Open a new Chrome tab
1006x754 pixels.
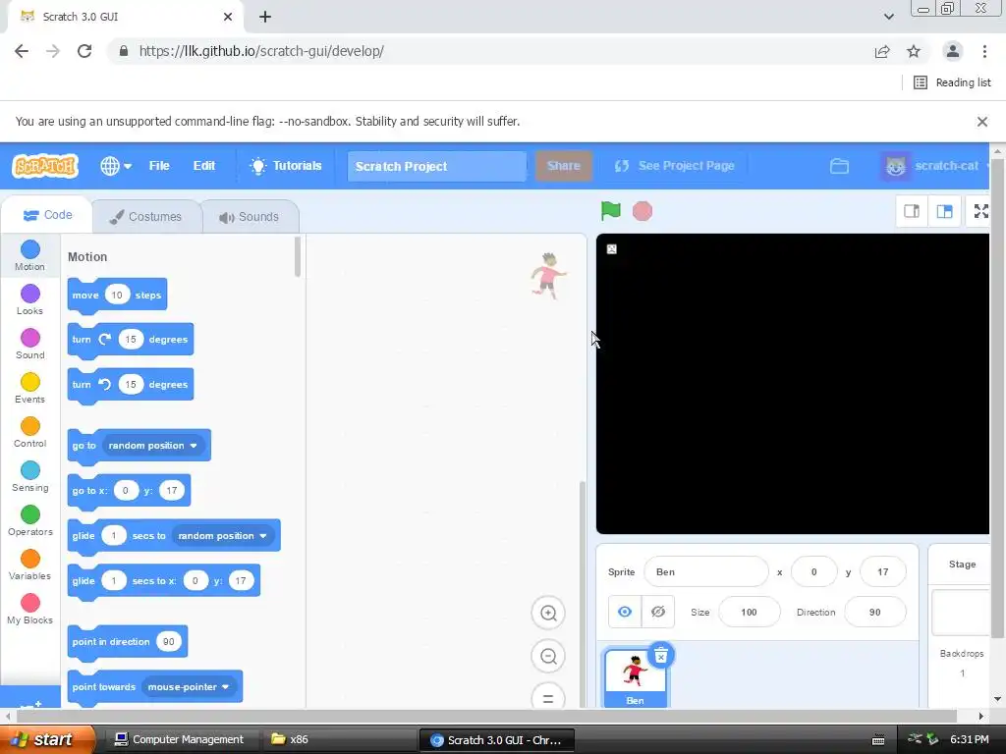point(265,17)
